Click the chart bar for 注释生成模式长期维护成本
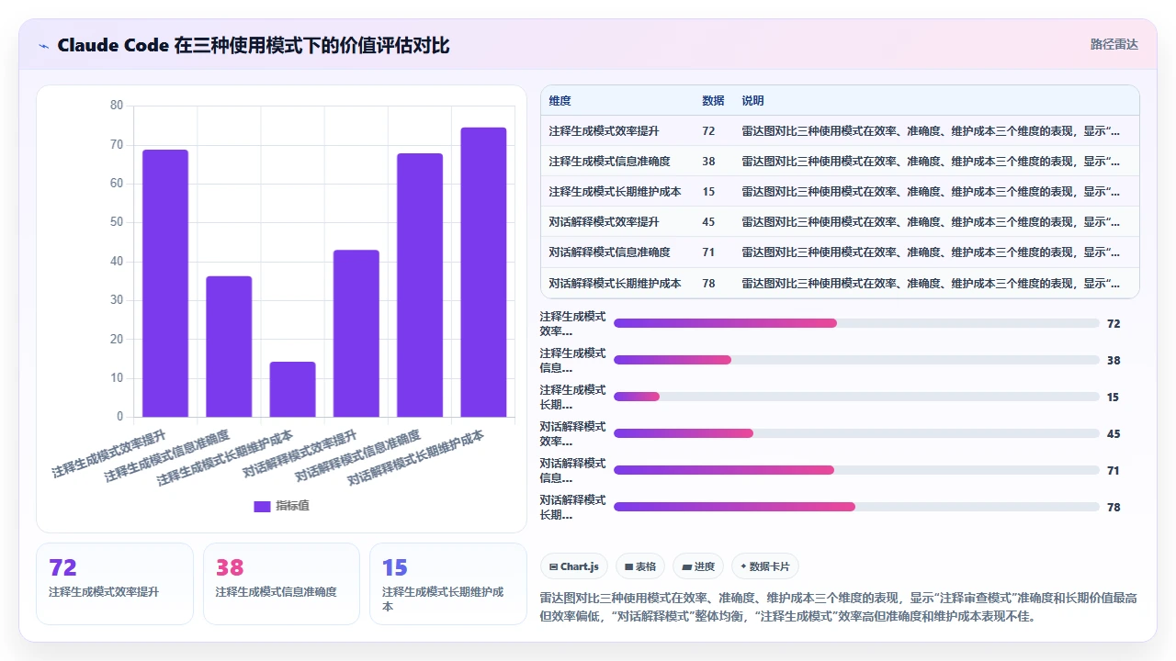 tap(292, 389)
